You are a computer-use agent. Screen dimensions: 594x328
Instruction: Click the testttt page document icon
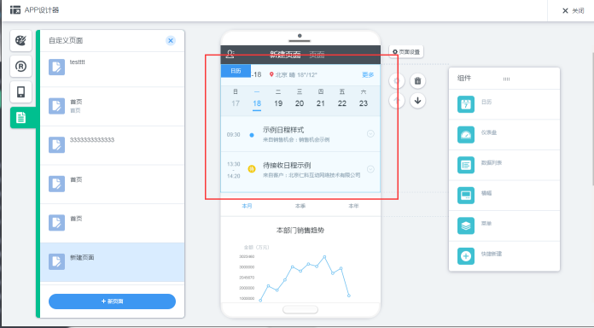[57, 67]
